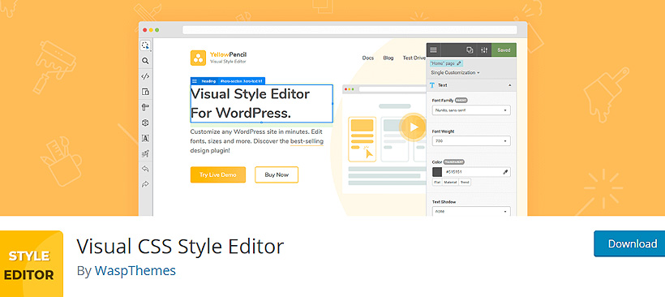The image size is (665, 297).
Task: Click the animation manager icon
Action: (x=145, y=153)
